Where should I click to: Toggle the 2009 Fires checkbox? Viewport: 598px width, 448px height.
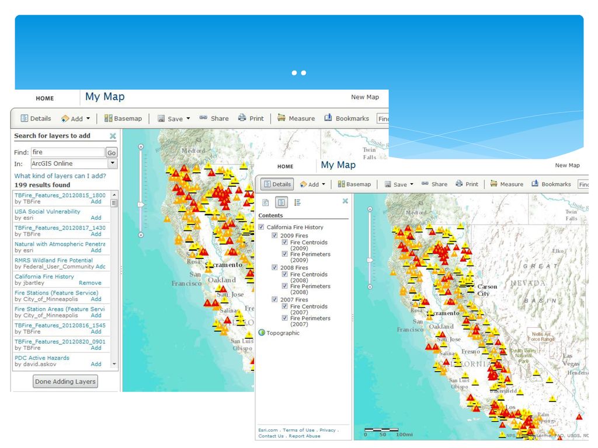tap(274, 236)
